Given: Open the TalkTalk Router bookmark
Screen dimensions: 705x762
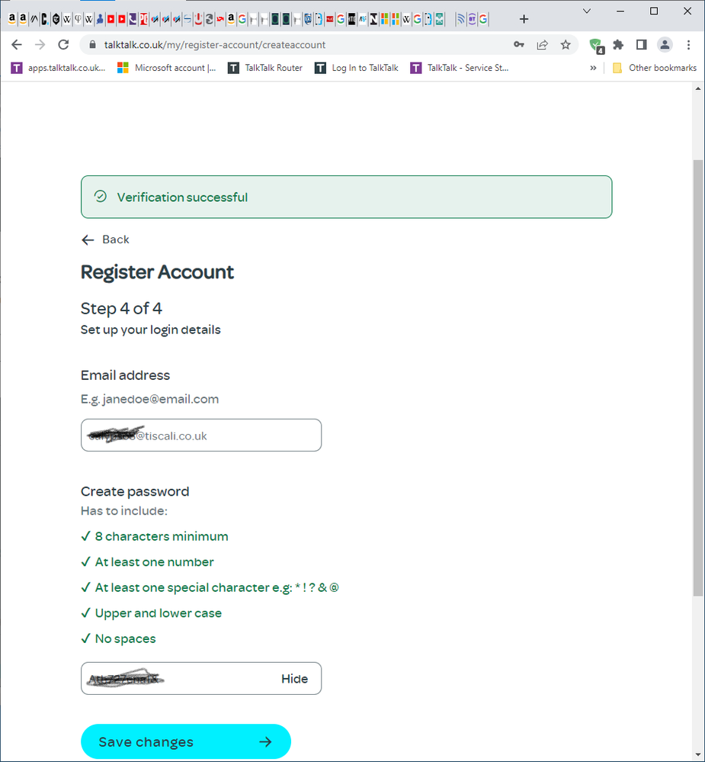Looking at the screenshot, I should (x=265, y=68).
